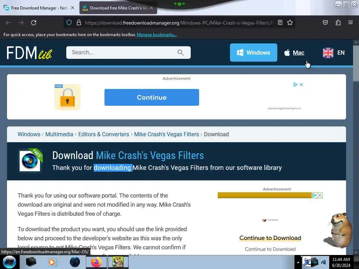359x269 pixels.
Task: Click the "Download" breadcrumb text
Action: [x=216, y=134]
